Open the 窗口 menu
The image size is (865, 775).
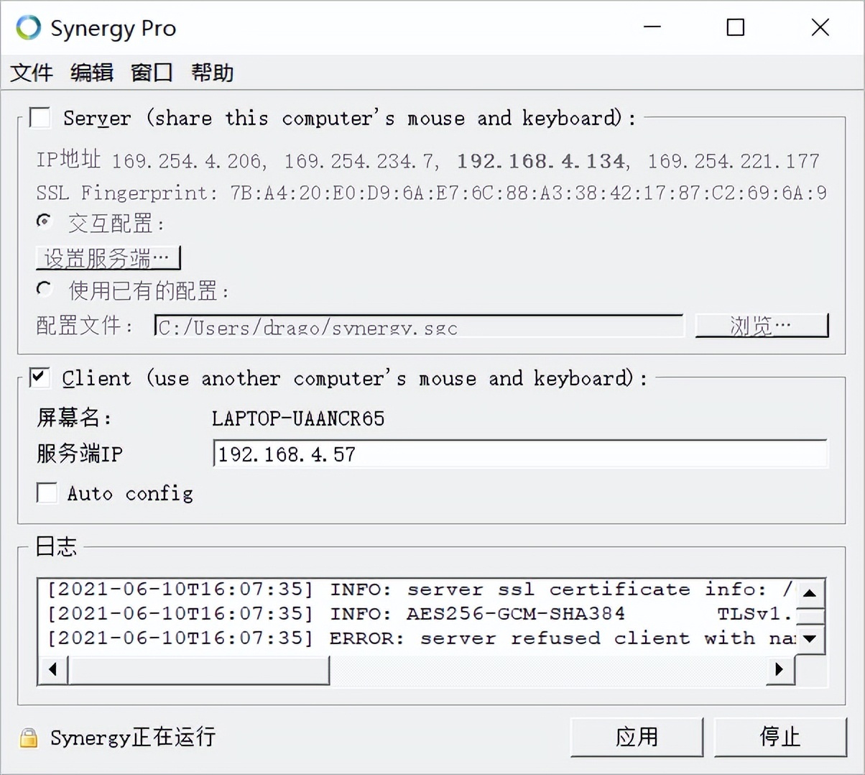152,73
